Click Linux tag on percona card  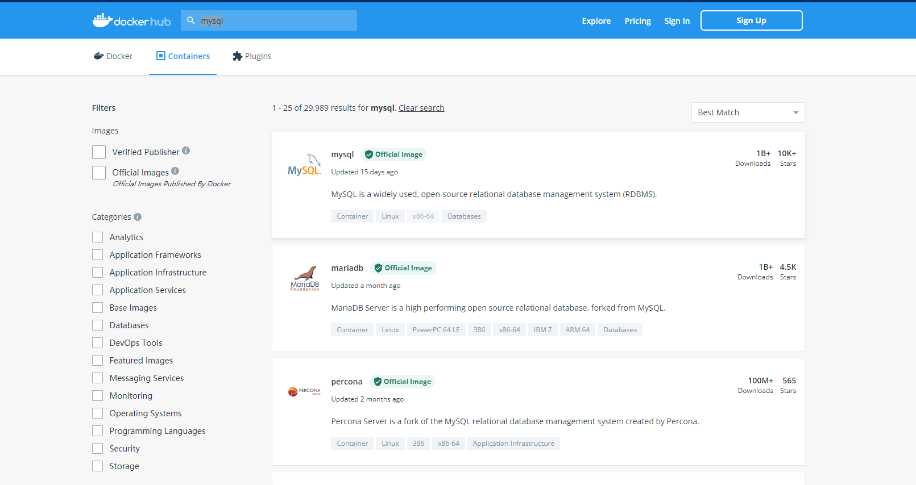pyautogui.click(x=390, y=444)
